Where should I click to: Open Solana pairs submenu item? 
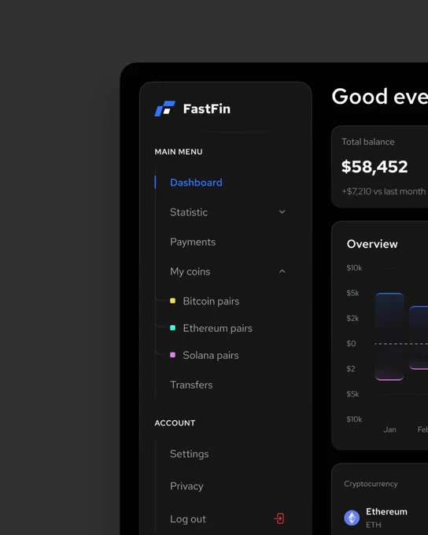point(211,355)
